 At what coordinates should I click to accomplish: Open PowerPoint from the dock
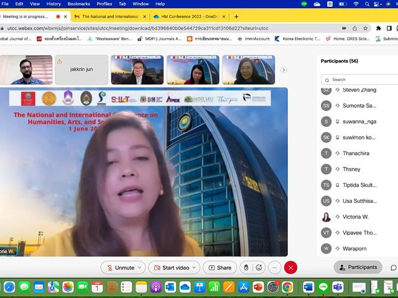point(258,287)
